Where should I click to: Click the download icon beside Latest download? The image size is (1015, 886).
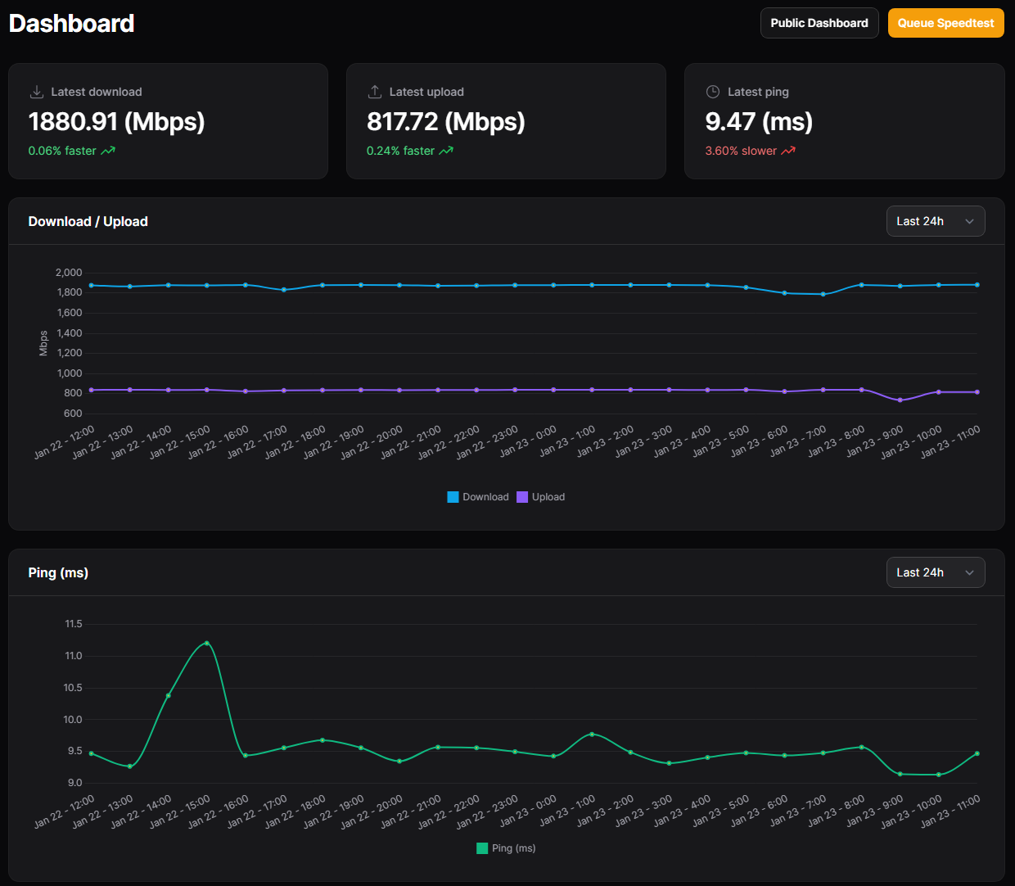pos(36,92)
